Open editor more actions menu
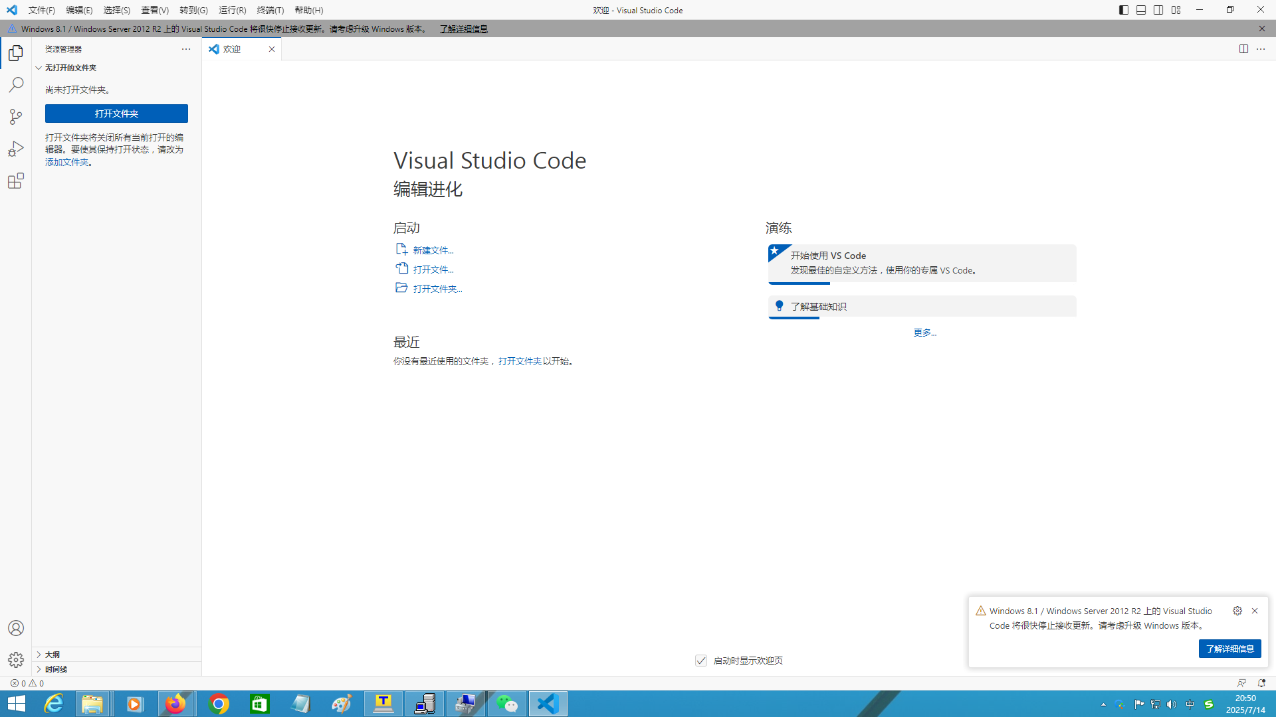This screenshot has height=717, width=1276. tap(1261, 49)
